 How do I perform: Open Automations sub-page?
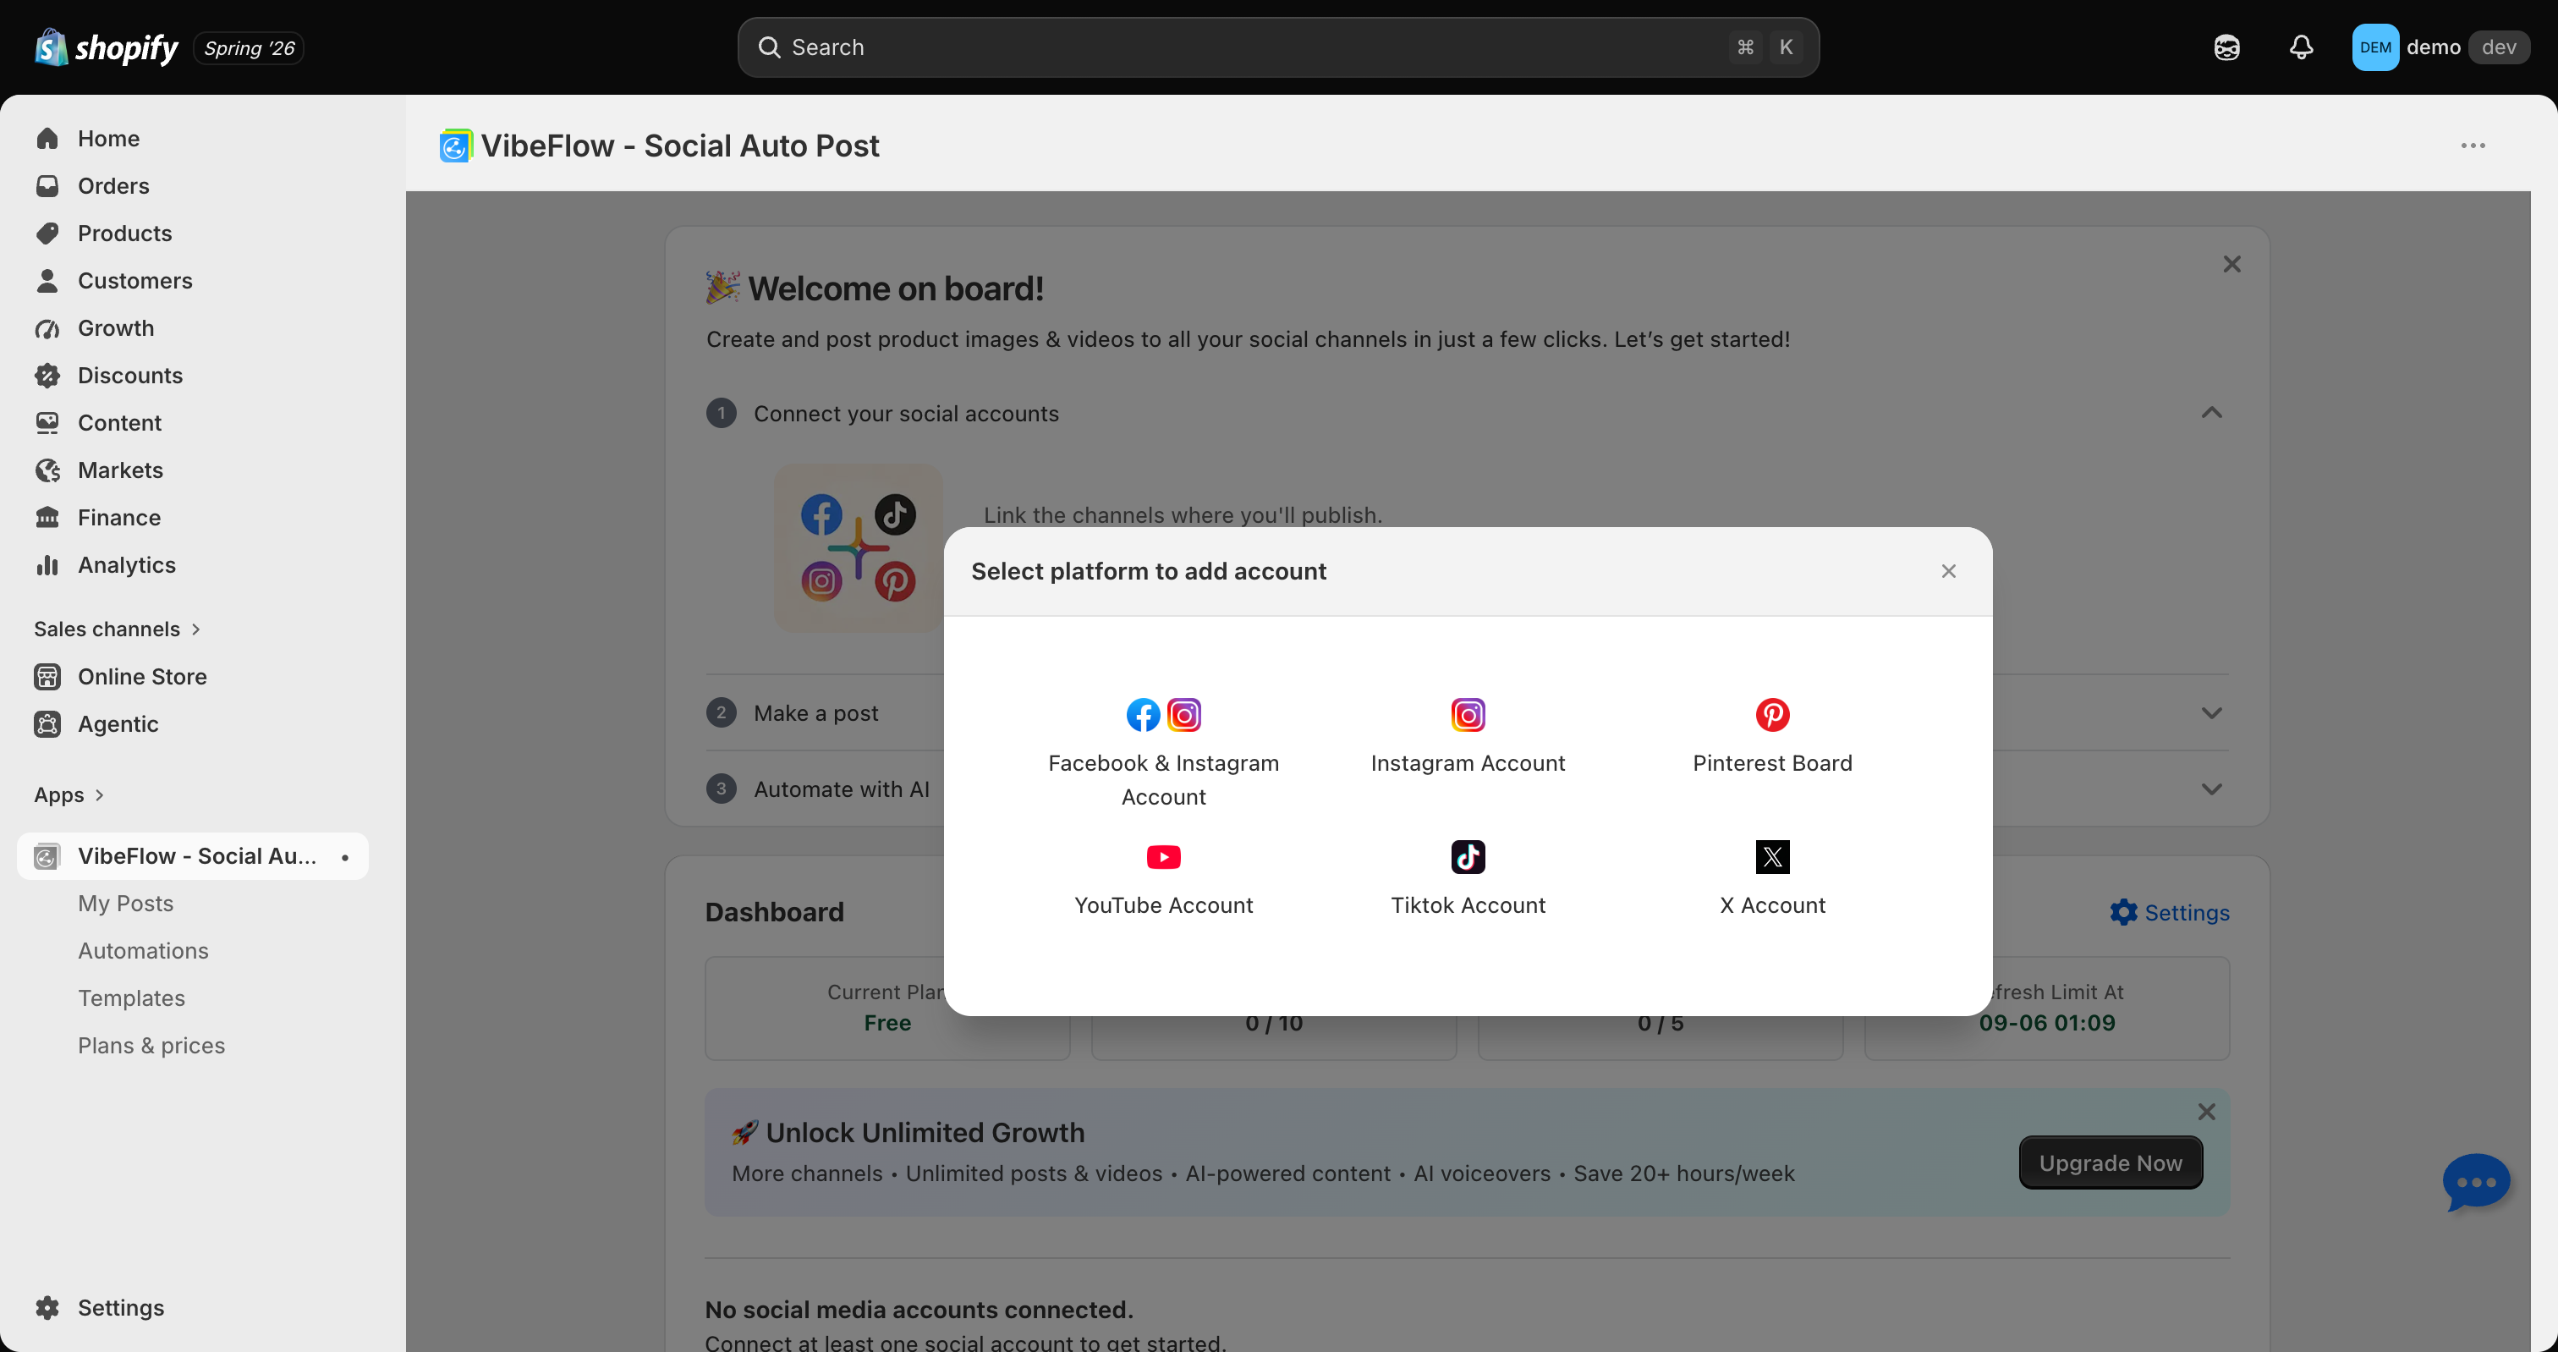[143, 951]
